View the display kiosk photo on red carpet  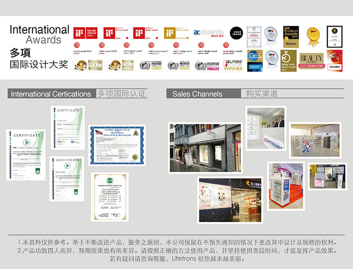coord(286,186)
